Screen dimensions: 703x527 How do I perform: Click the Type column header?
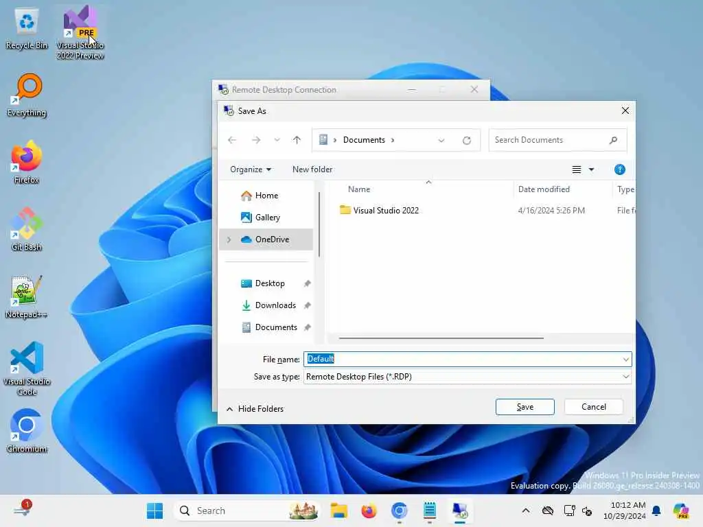point(625,189)
